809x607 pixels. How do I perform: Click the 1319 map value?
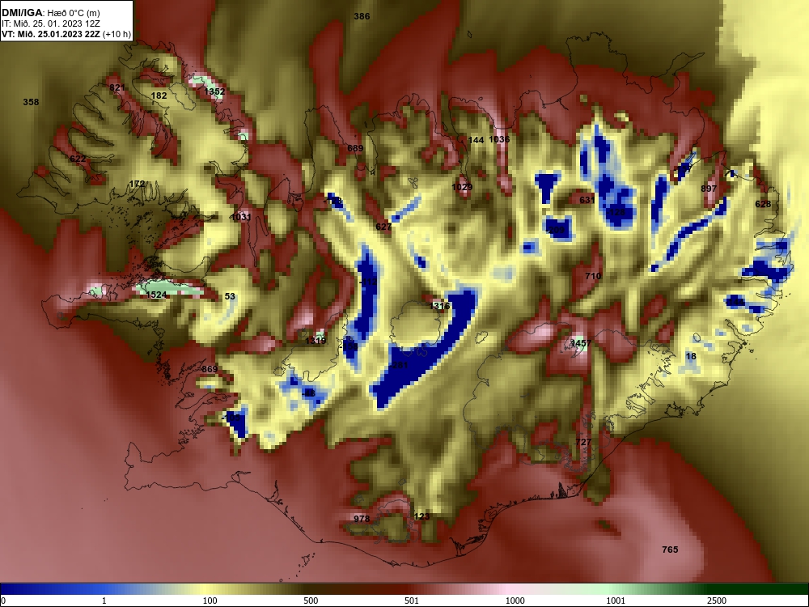(x=316, y=341)
